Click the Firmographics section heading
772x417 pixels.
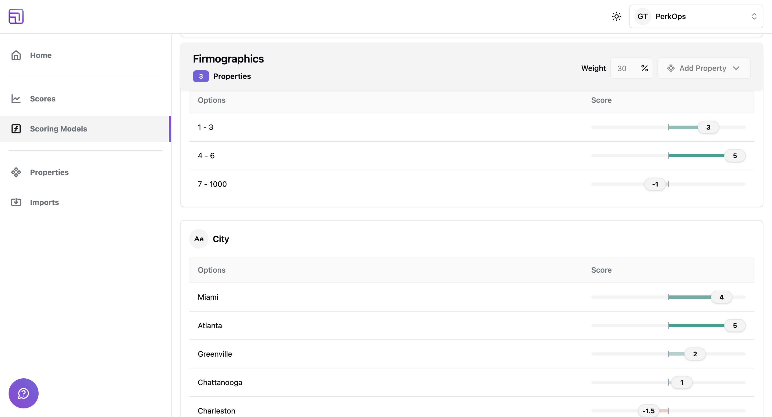coord(228,59)
